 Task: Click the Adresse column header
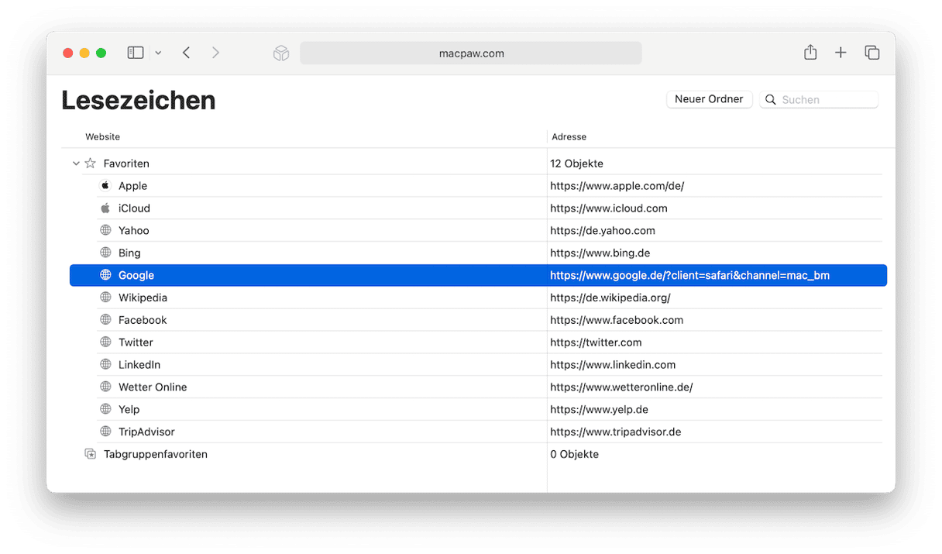click(x=569, y=136)
